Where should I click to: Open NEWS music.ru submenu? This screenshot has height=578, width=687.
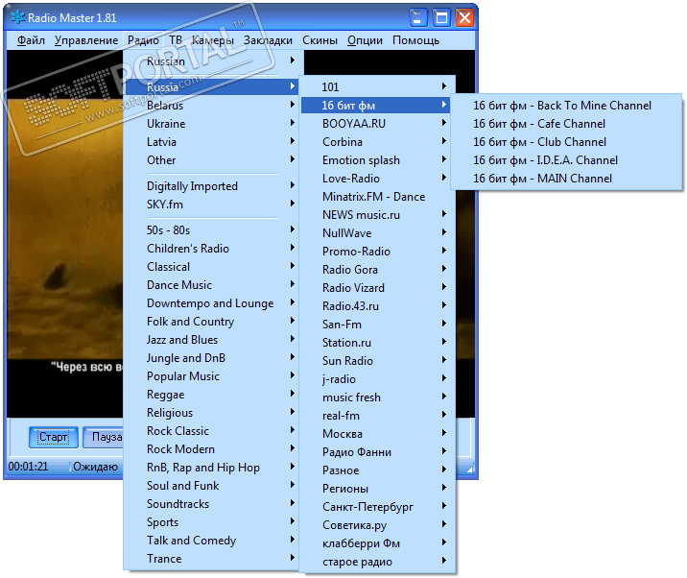pos(378,215)
